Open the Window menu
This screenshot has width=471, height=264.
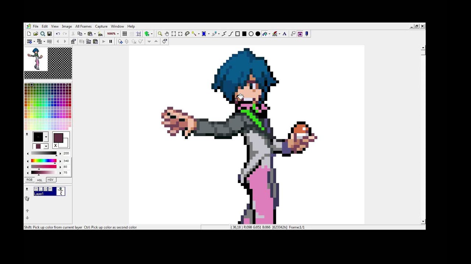click(117, 26)
